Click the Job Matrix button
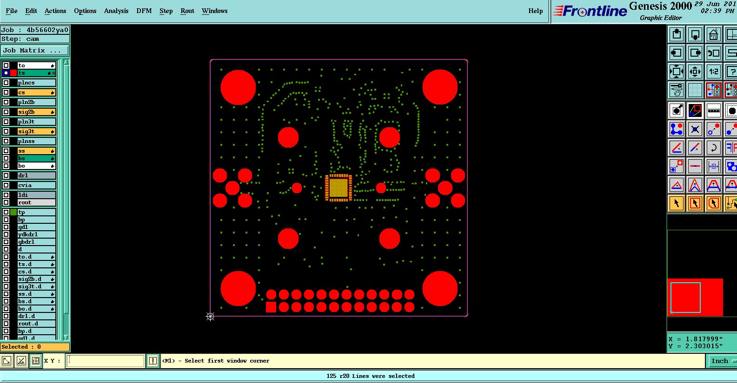 click(35, 50)
